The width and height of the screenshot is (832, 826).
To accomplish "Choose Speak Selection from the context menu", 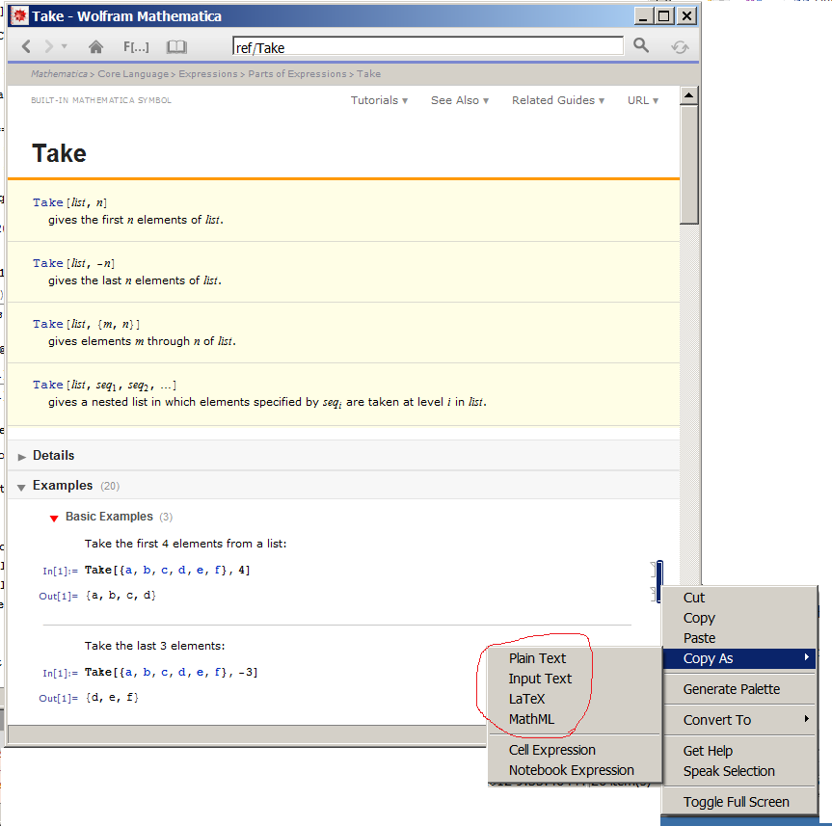I will pos(738,771).
